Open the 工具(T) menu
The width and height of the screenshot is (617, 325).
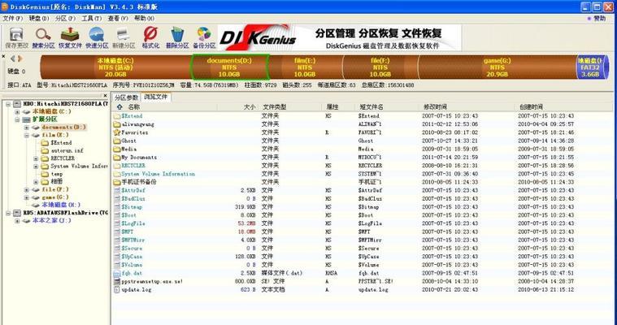(x=92, y=19)
